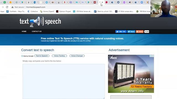Switch to the red square icon browser tab

point(95,2)
